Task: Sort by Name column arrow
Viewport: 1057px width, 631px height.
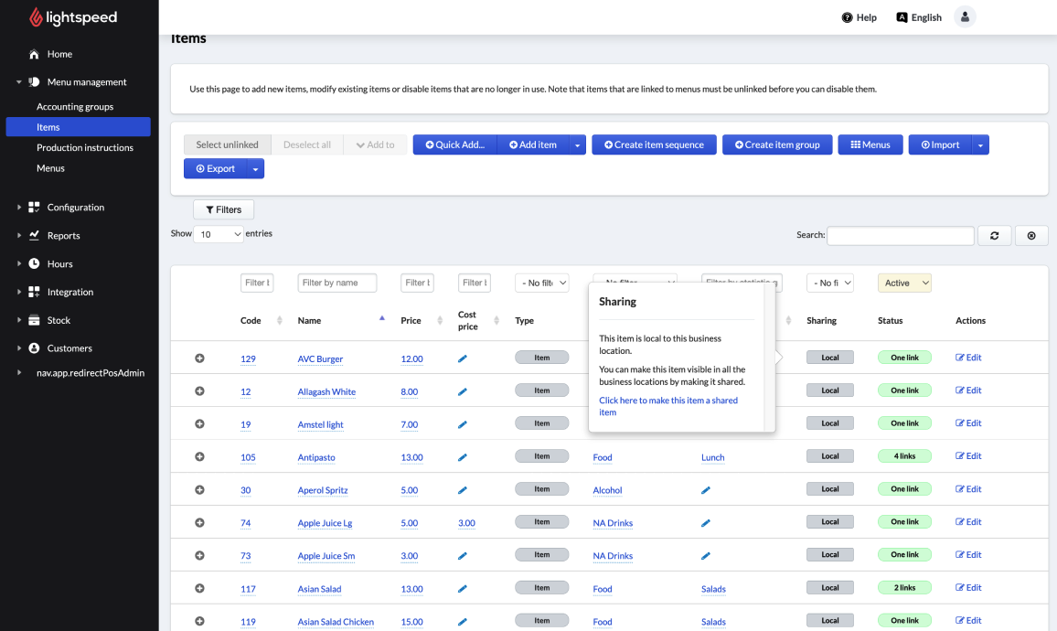Action: [x=382, y=318]
